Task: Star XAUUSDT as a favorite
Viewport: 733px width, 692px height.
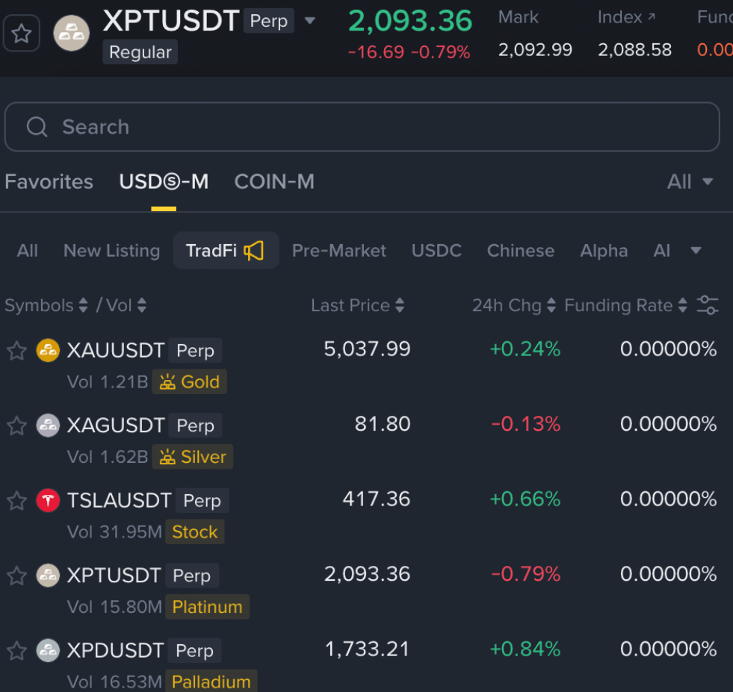Action: [16, 351]
